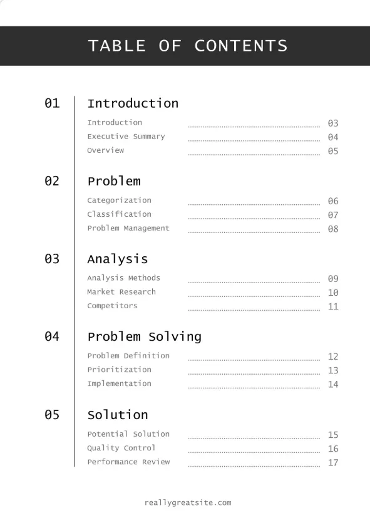Click section number 03 beside Analysis
The width and height of the screenshot is (370, 525).
[x=52, y=259]
